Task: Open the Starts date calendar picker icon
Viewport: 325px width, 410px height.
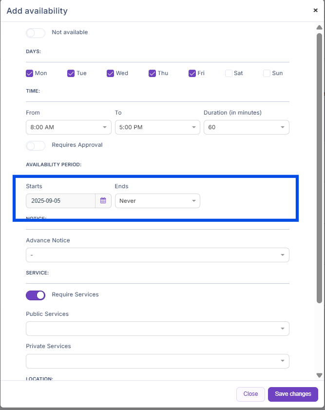Action: (x=103, y=201)
